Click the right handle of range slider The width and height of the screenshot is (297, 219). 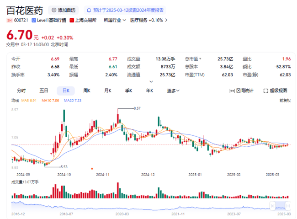click(x=288, y=206)
